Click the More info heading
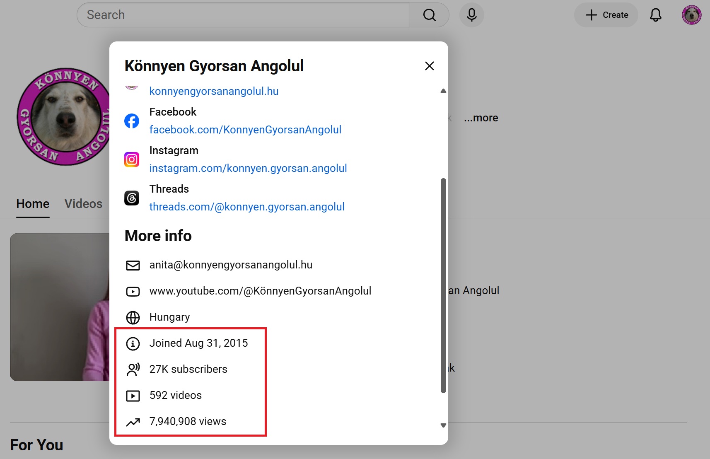Viewport: 710px width, 459px height. [158, 236]
